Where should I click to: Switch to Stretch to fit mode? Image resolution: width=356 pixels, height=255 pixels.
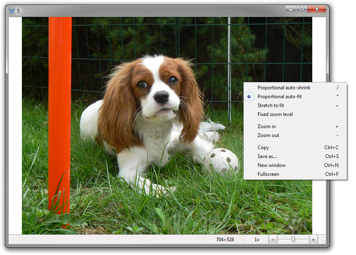(271, 105)
